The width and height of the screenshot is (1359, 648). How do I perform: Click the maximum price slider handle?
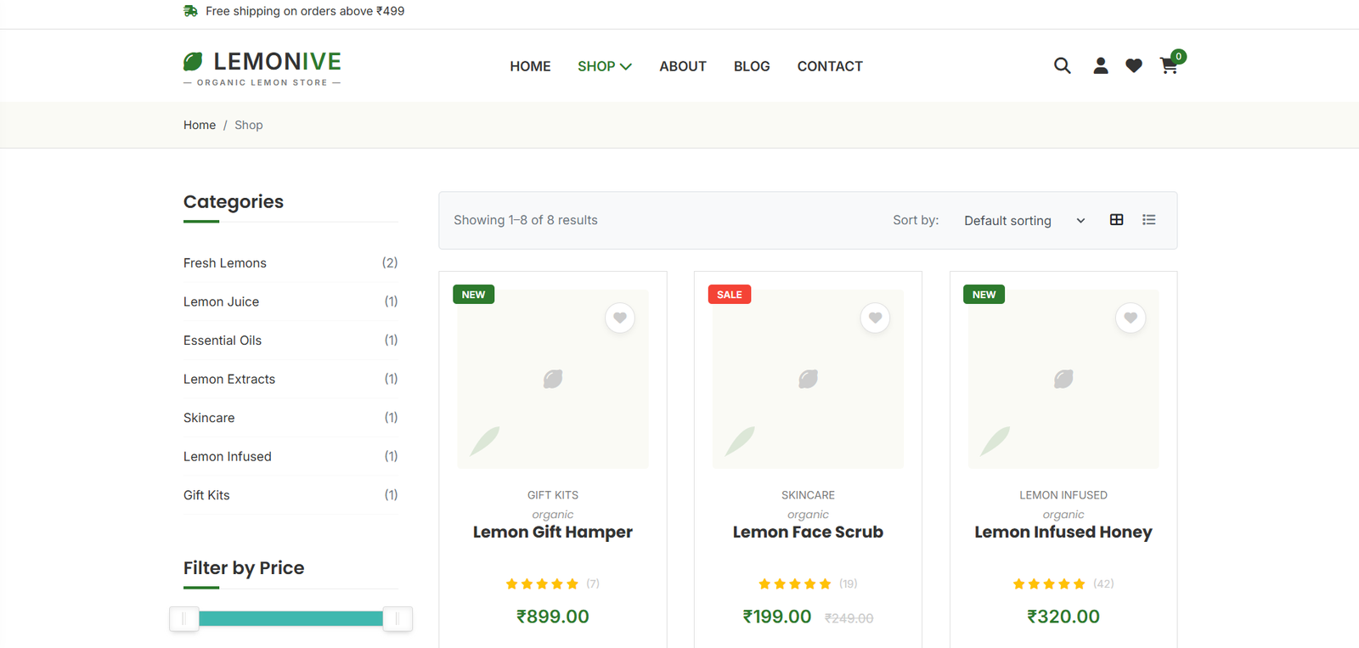tap(397, 618)
